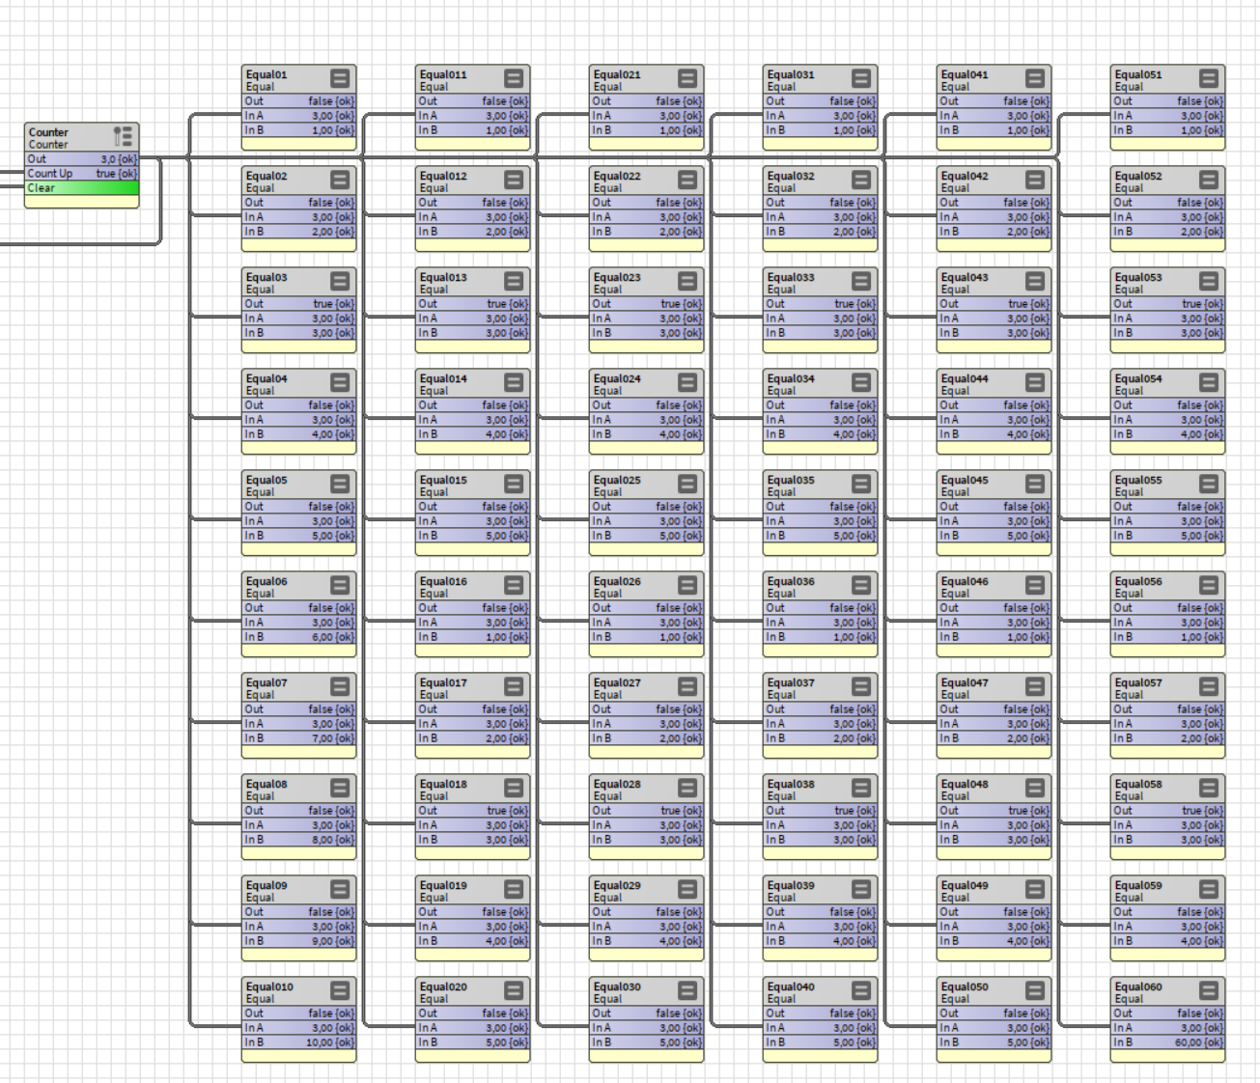Click the In A row of Equal026
The height and width of the screenshot is (1083, 1260).
(x=646, y=623)
